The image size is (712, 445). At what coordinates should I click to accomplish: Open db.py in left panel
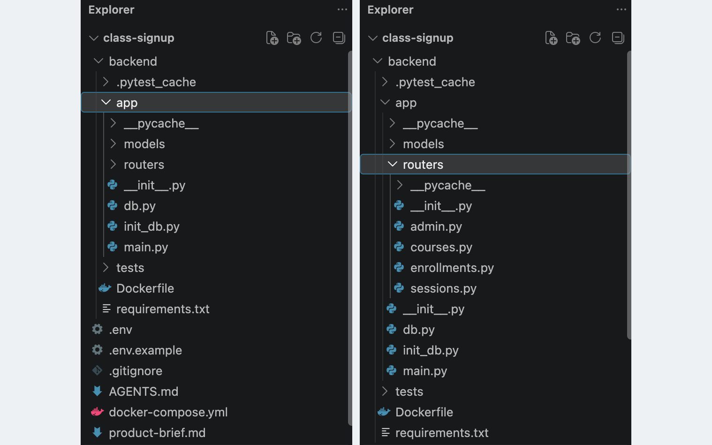[140, 206]
